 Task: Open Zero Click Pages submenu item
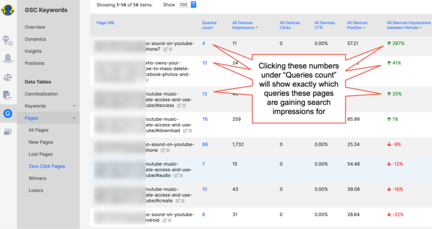point(47,166)
